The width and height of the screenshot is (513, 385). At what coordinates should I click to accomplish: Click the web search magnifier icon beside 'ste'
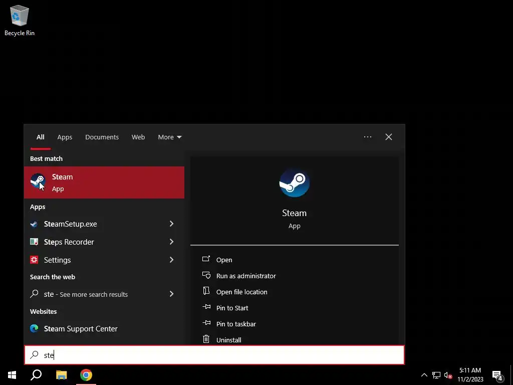(34, 294)
